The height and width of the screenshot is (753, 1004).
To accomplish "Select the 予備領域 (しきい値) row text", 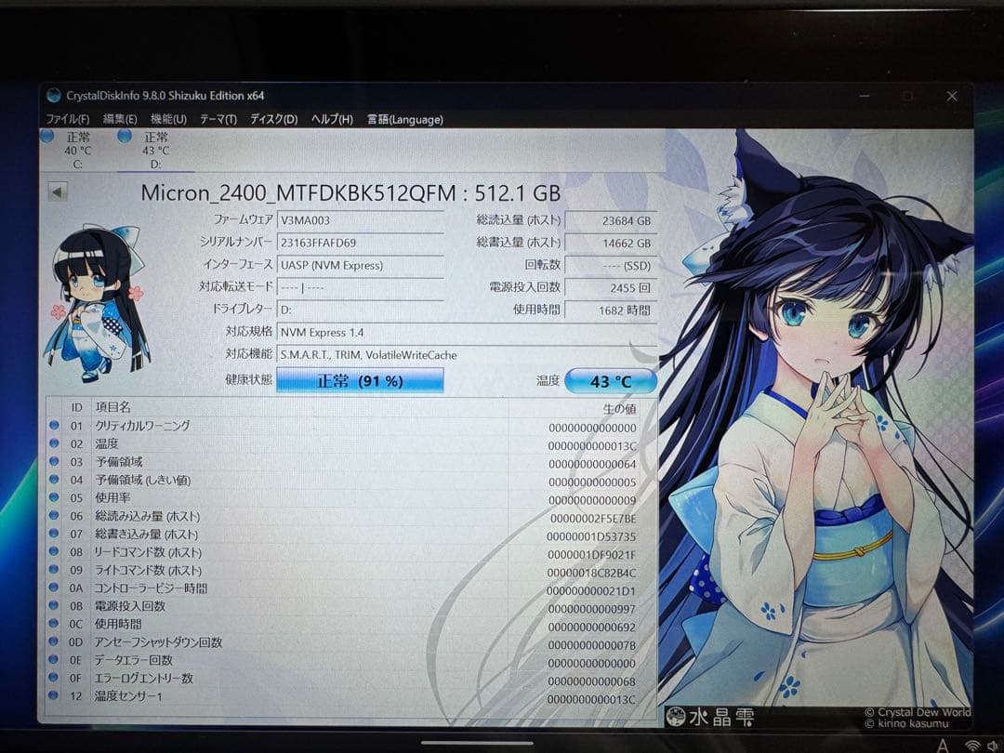I will [143, 480].
